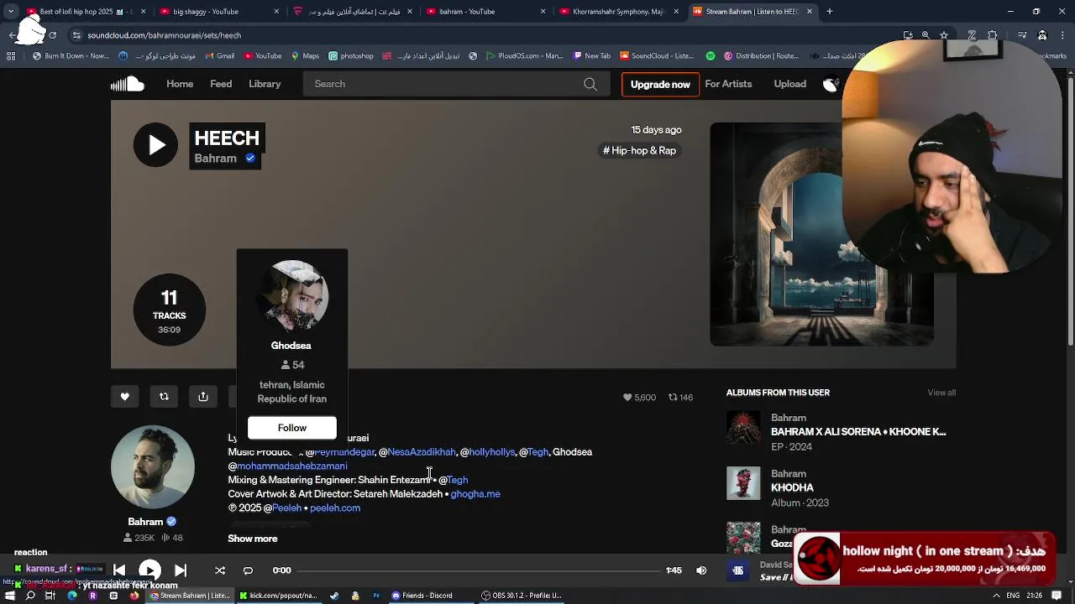Screen dimensions: 1075x604
Task: Open KHOONE EP cover thumbnail
Action: 743,427
